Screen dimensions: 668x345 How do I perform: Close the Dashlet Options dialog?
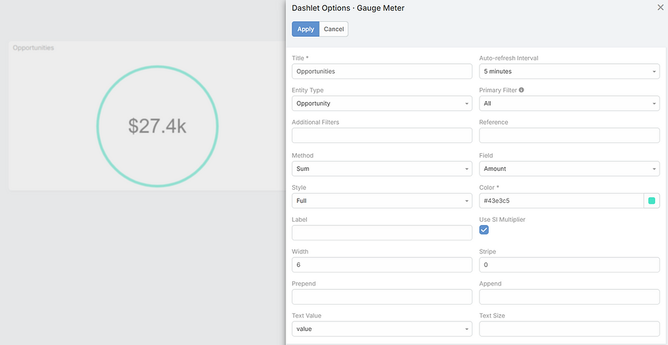pos(661,7)
